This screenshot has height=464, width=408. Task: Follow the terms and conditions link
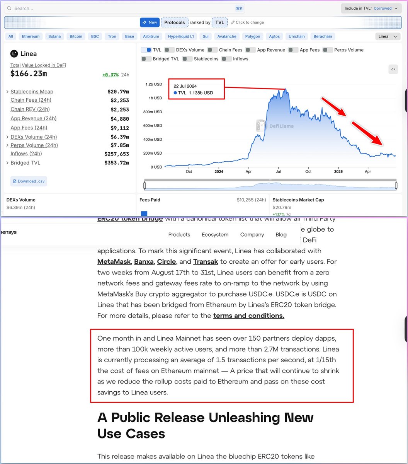pyautogui.click(x=248, y=316)
